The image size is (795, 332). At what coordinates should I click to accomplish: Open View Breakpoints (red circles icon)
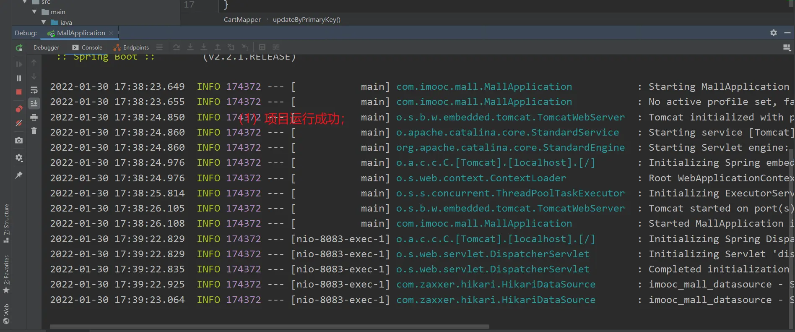pos(19,109)
